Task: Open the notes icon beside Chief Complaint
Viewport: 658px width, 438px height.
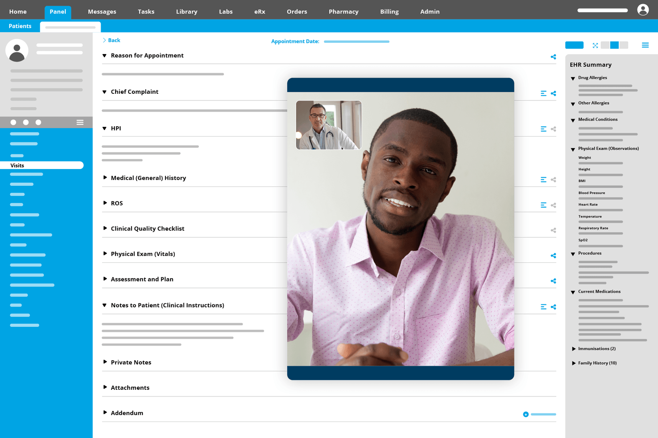Action: [544, 93]
